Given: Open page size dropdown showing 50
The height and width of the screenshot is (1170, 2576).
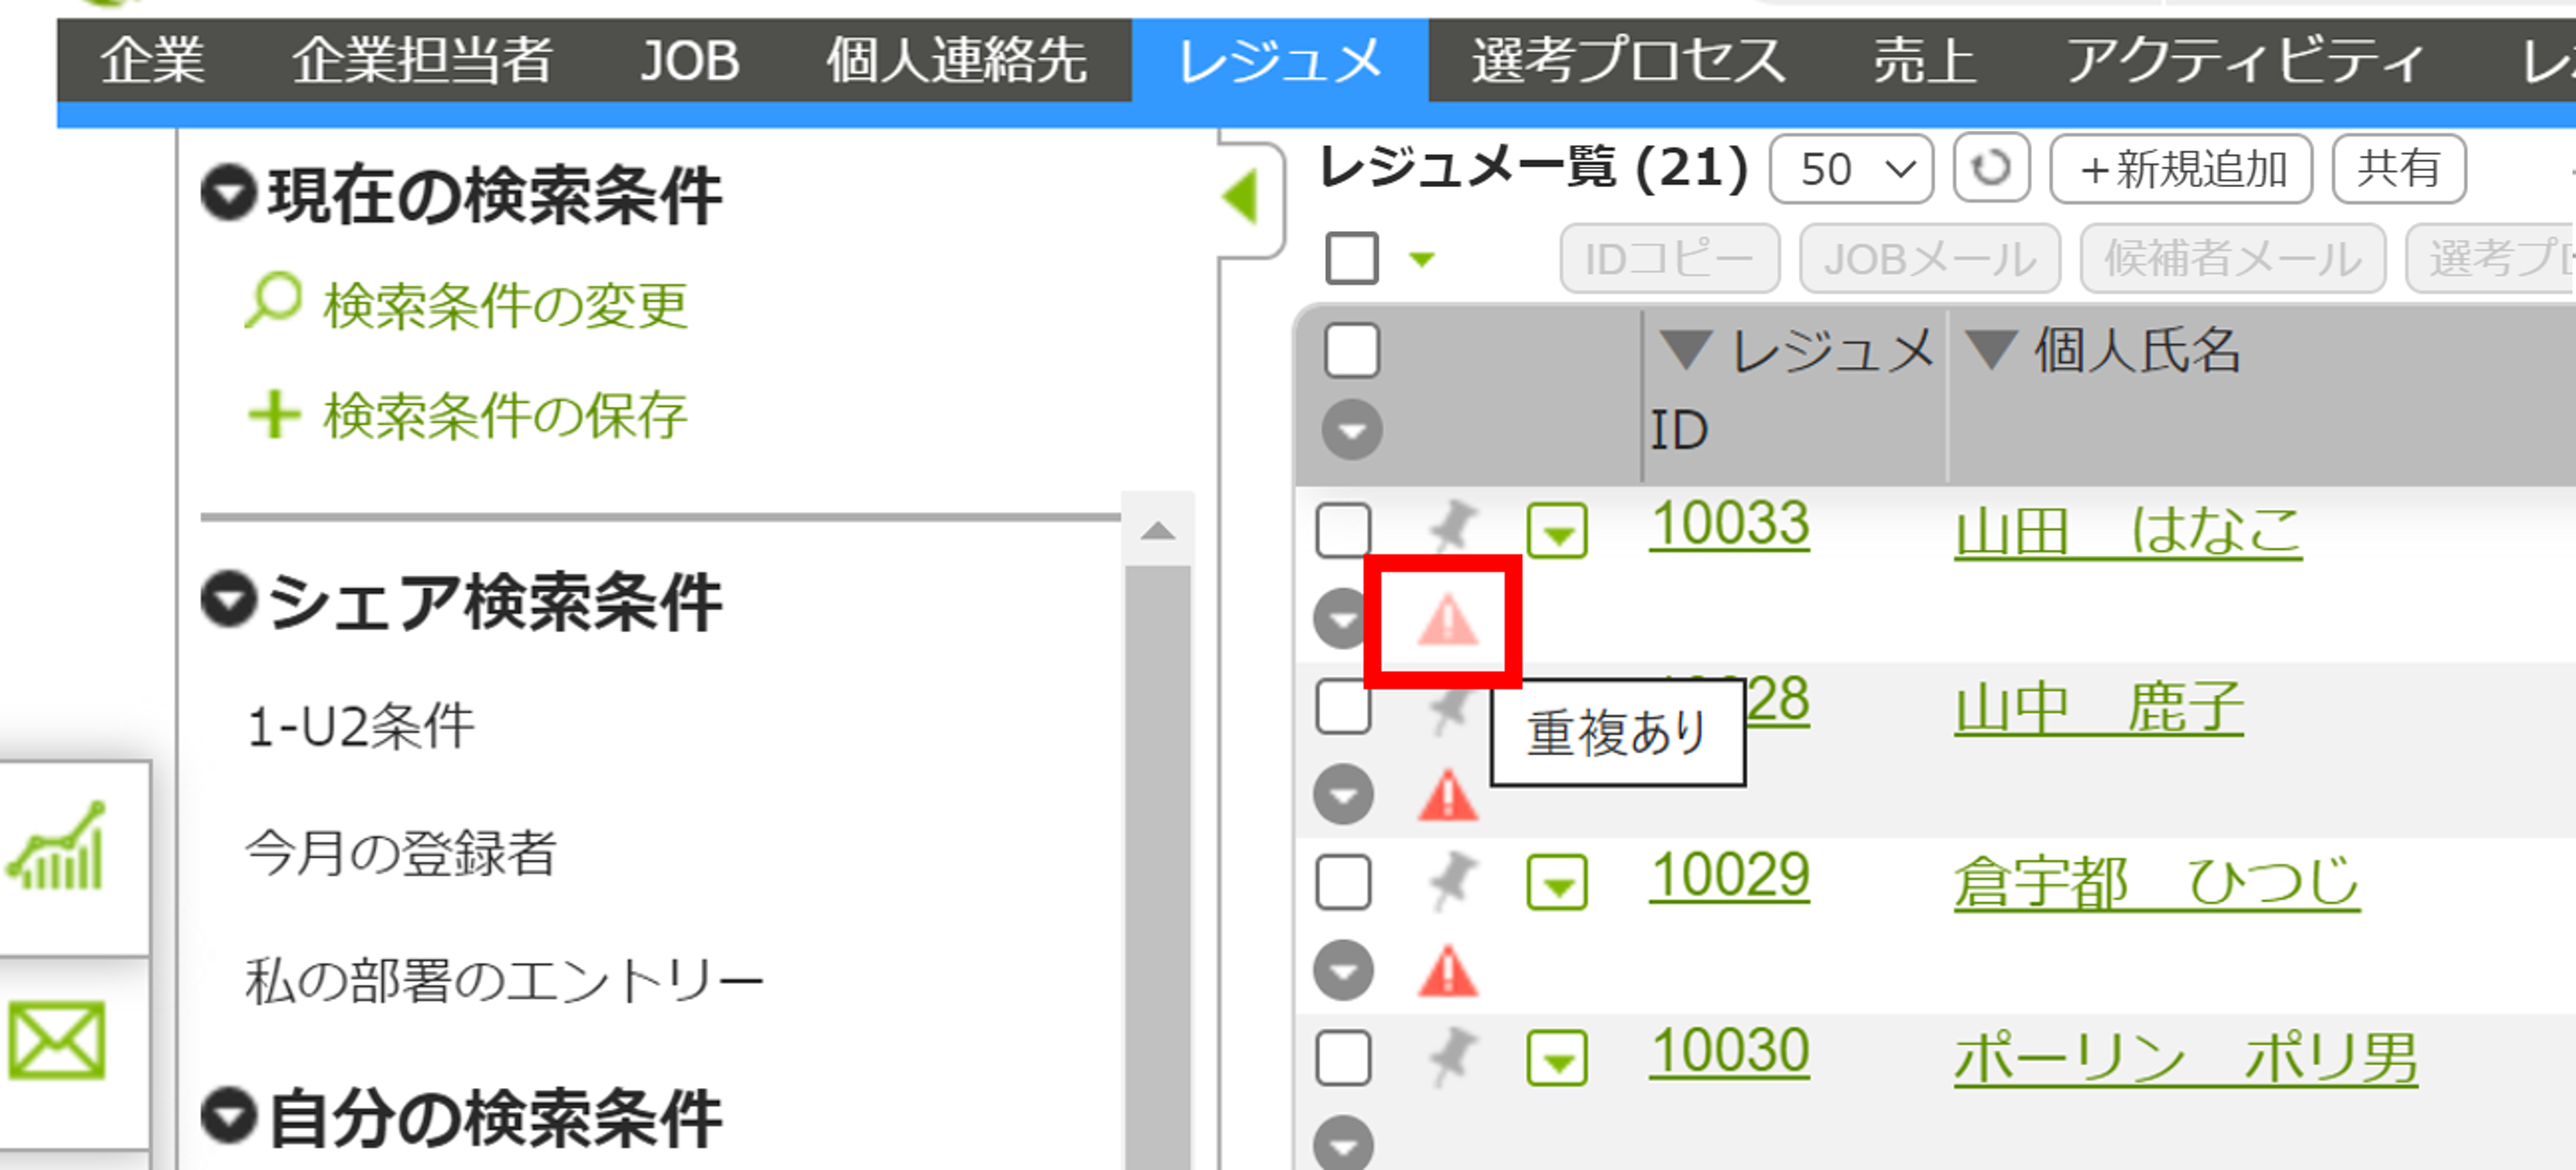Looking at the screenshot, I should tap(1851, 169).
